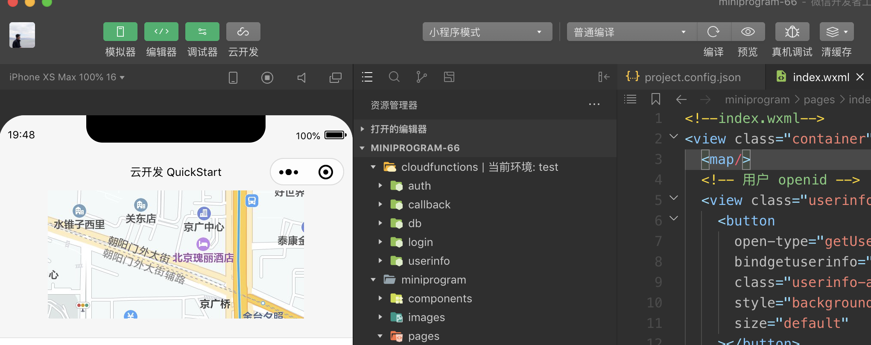Show the file explorer list icon
This screenshot has height=345, width=871.
(367, 77)
